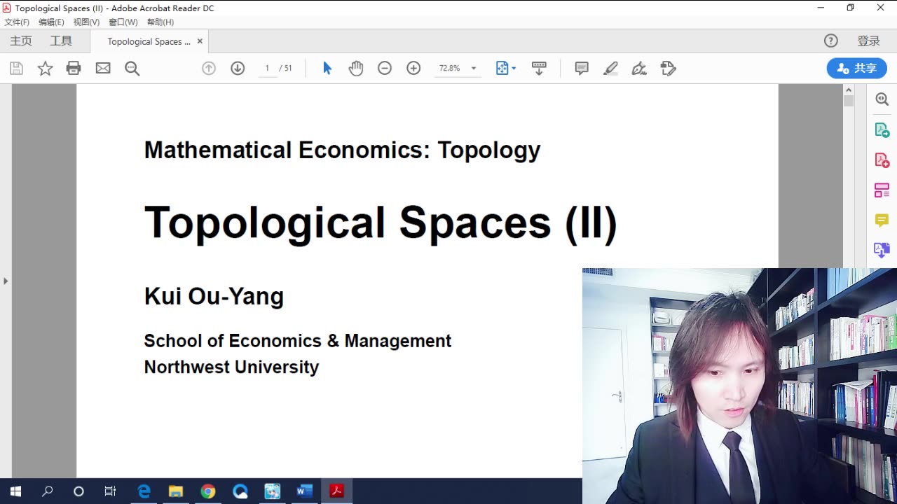The width and height of the screenshot is (897, 504).
Task: Open File Explorer from taskbar
Action: point(176,491)
